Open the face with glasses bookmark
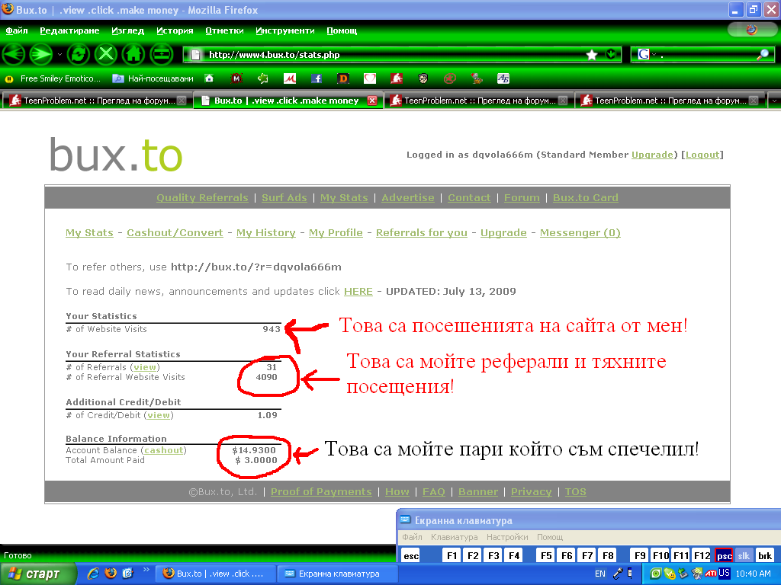Viewport: 781px width, 585px height. (423, 78)
